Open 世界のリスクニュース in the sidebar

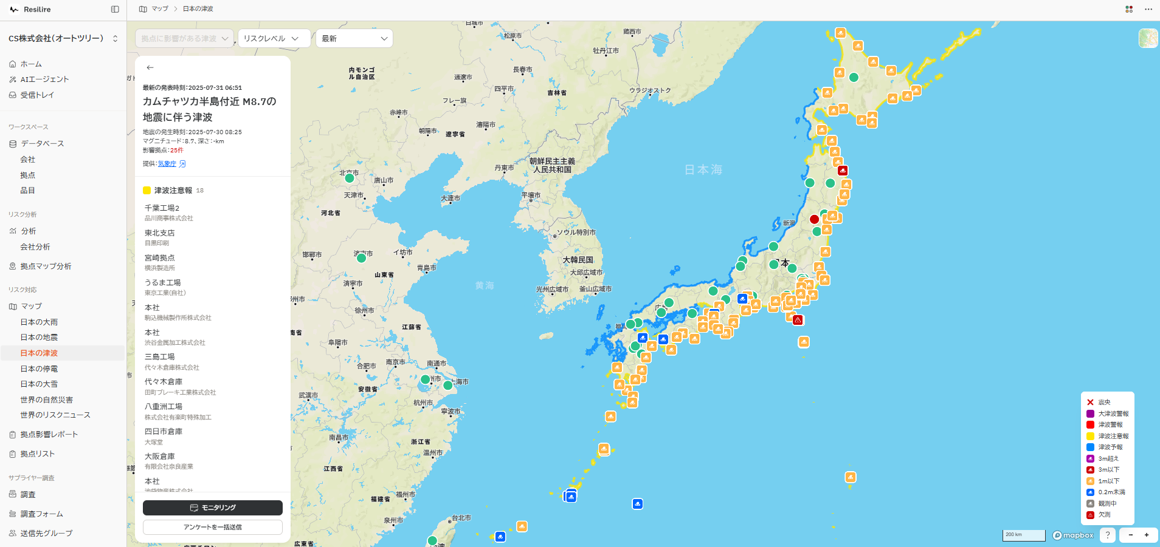(55, 415)
